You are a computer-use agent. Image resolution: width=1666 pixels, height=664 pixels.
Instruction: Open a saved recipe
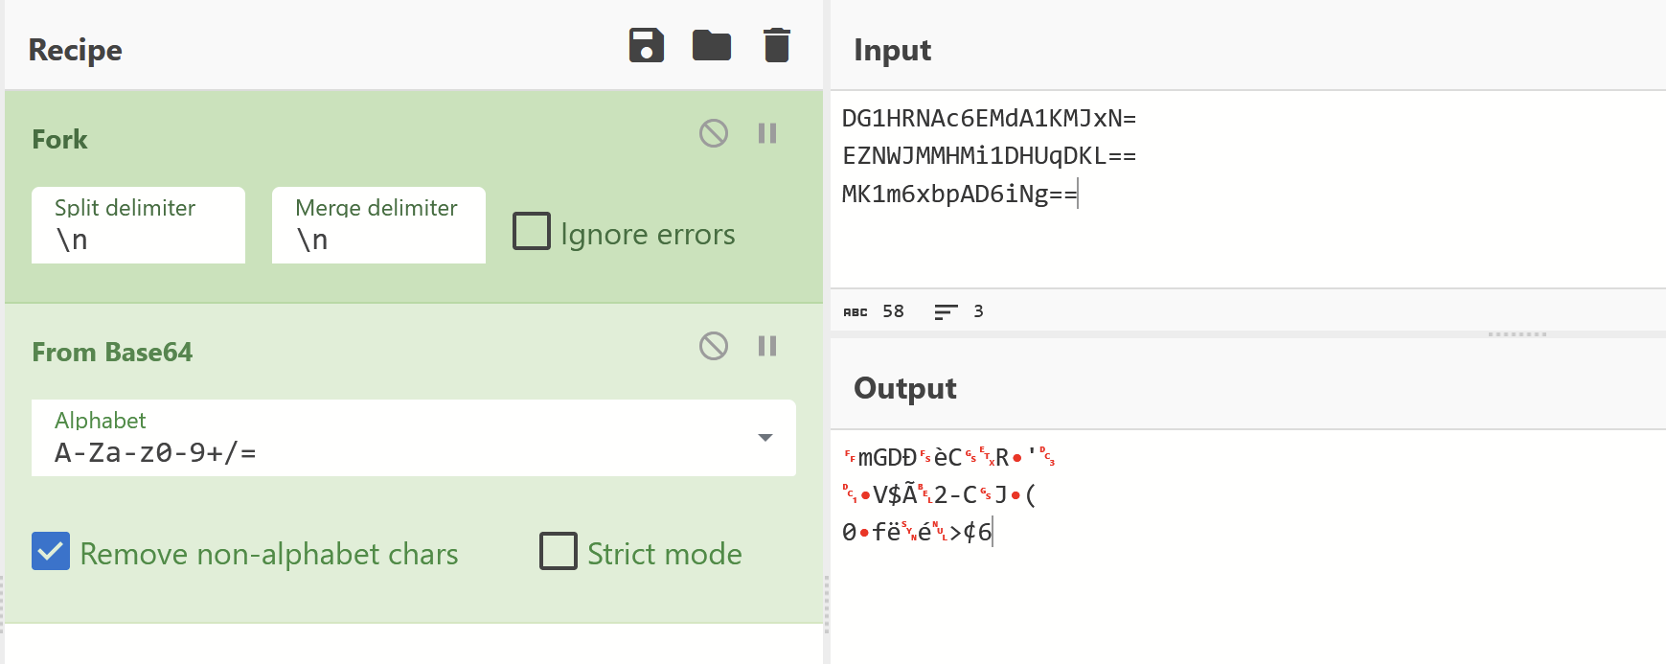(711, 45)
